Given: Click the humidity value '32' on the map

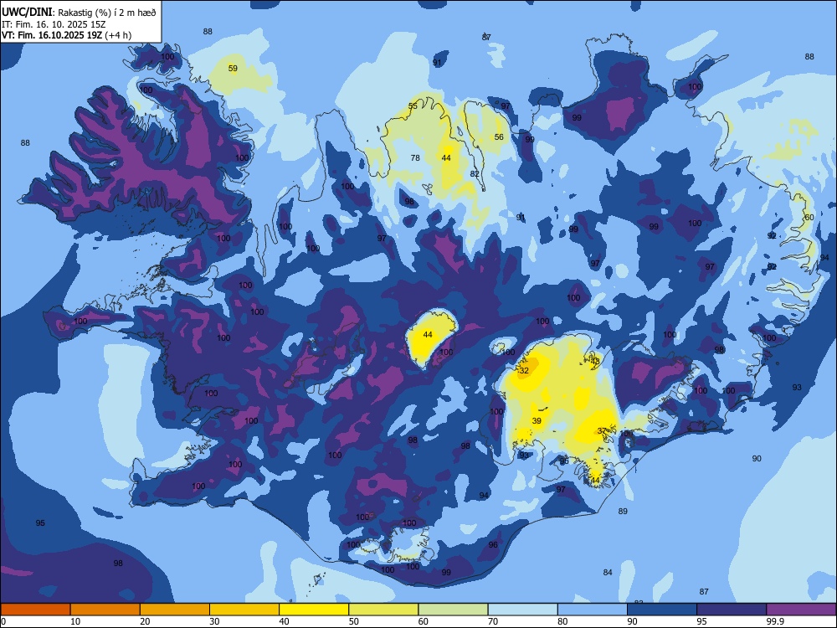Looking at the screenshot, I should tap(524, 370).
